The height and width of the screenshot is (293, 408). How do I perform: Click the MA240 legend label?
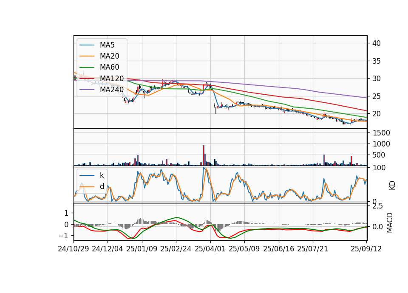(x=112, y=90)
